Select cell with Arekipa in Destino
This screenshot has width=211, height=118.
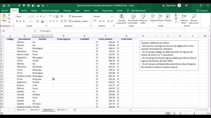(43, 94)
